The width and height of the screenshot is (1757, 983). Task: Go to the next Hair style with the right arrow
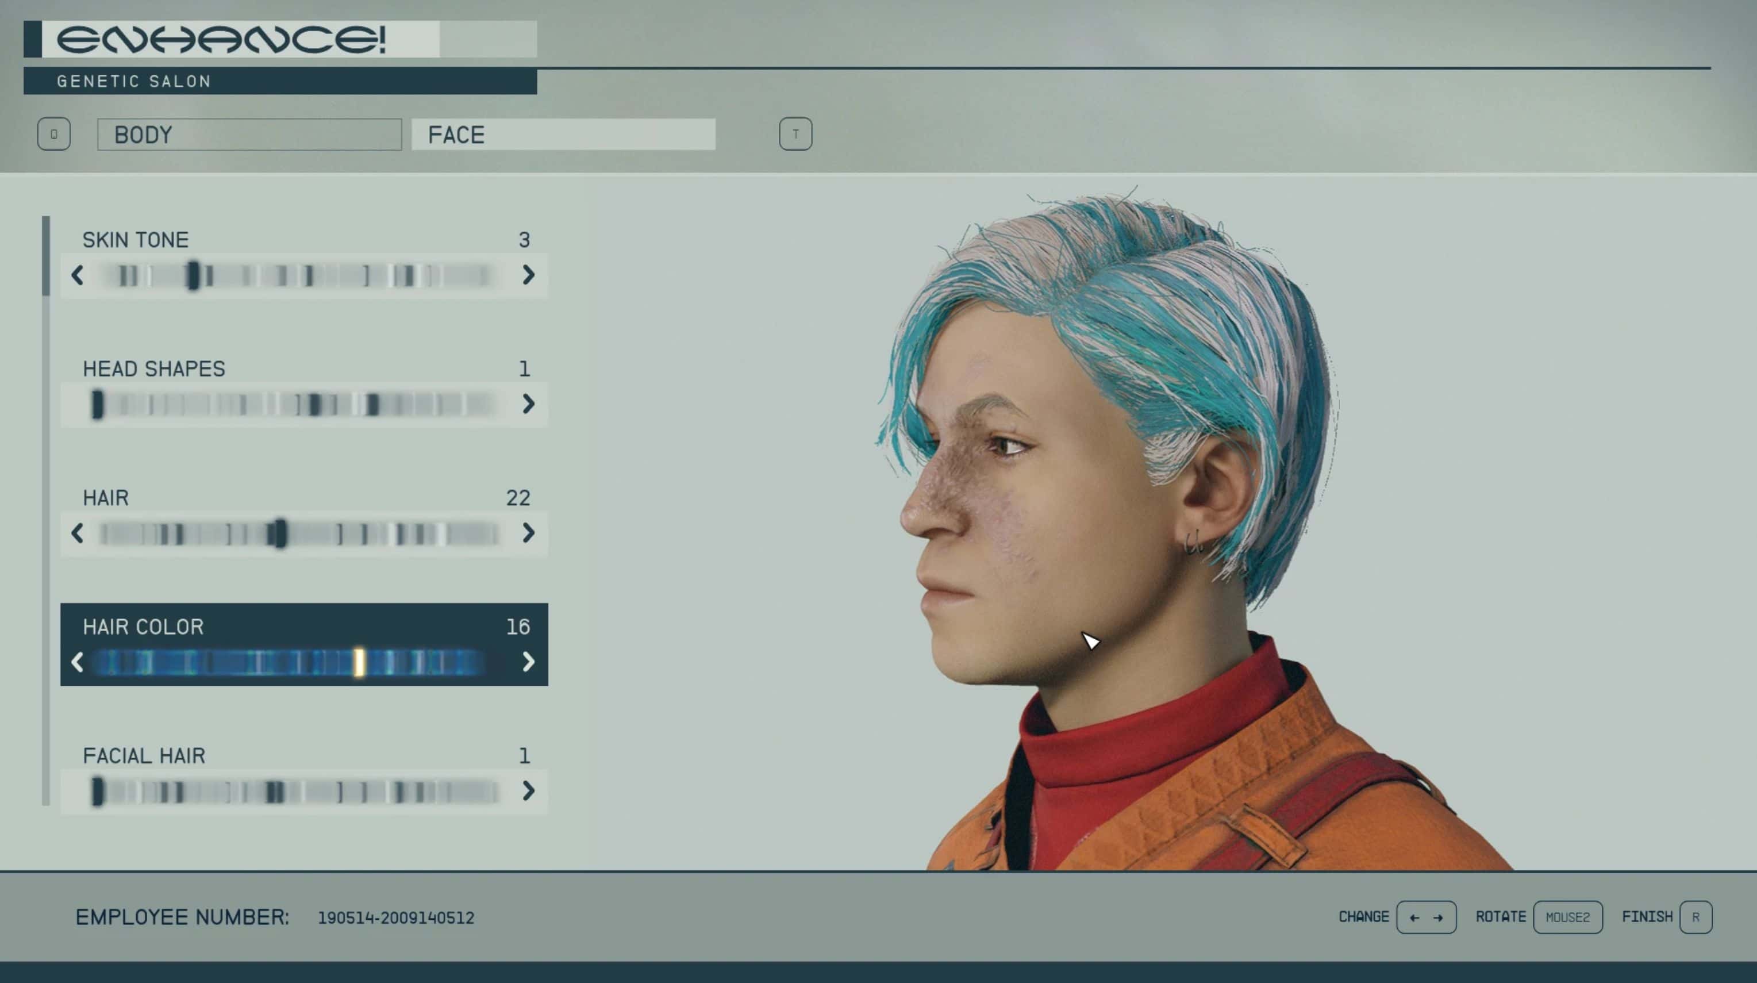[528, 533]
